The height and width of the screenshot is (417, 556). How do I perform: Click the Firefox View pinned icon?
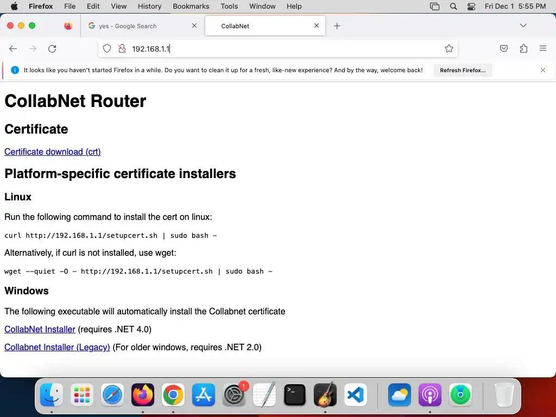[68, 26]
